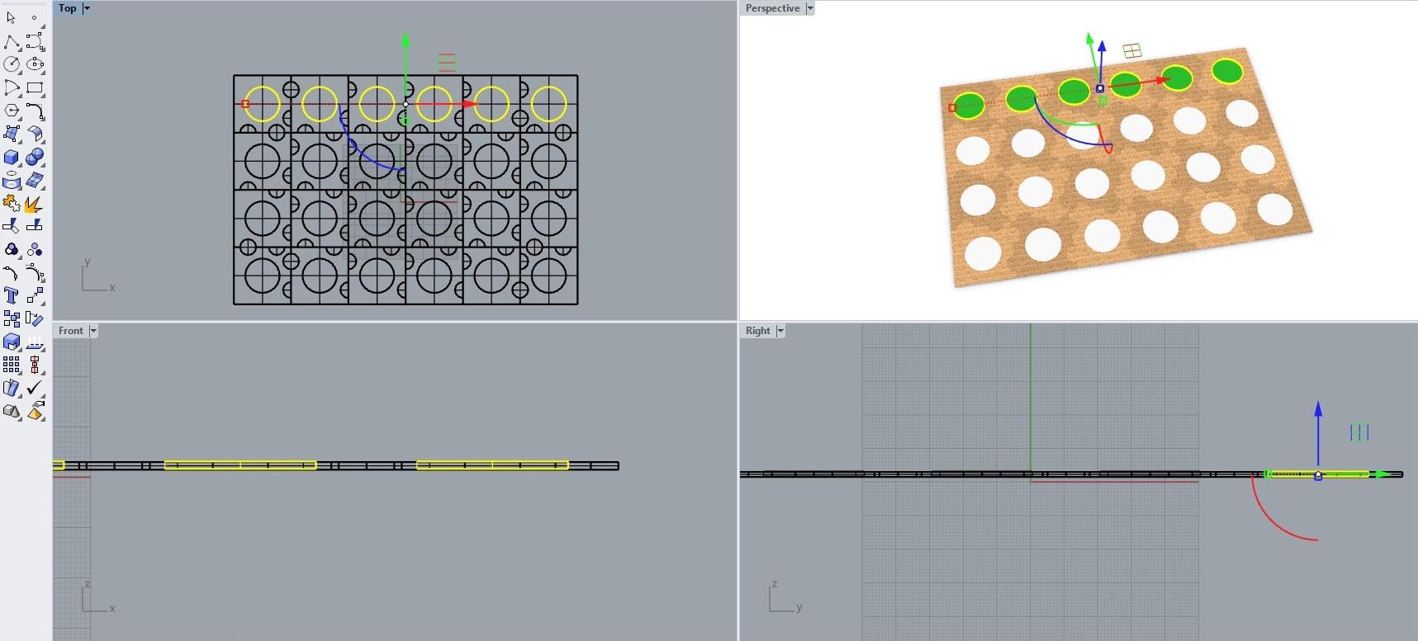1418x641 pixels.
Task: Click the Group objects tool
Action: click(12, 249)
